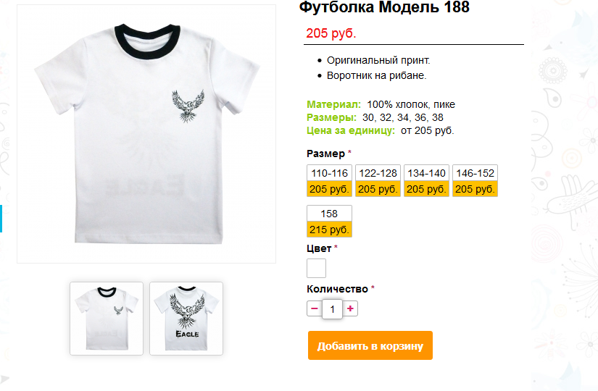Choose the 122-128 size option
This screenshot has width=598, height=391.
point(378,180)
